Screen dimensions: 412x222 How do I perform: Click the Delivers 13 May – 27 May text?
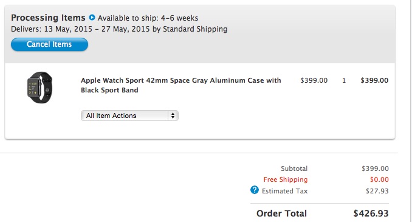(119, 29)
